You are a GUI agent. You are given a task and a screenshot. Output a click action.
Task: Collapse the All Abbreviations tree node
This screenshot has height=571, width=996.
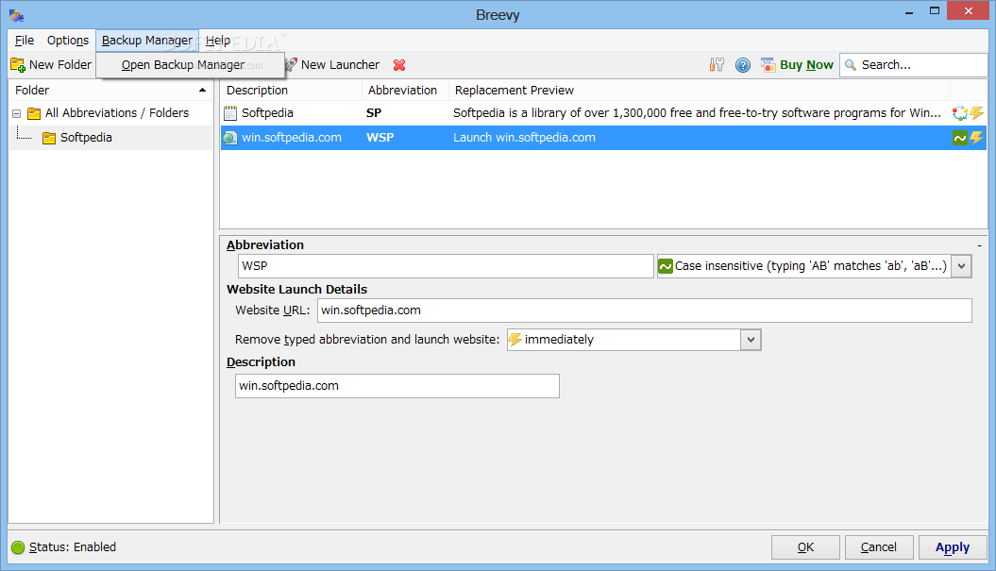[x=16, y=113]
